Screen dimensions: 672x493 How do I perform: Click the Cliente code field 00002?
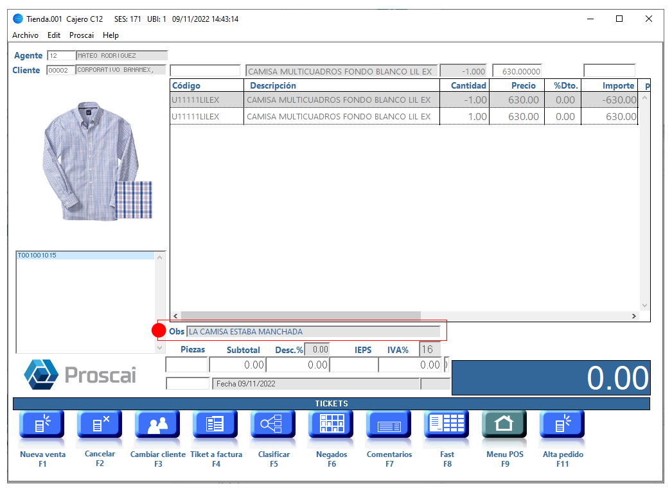tap(61, 70)
